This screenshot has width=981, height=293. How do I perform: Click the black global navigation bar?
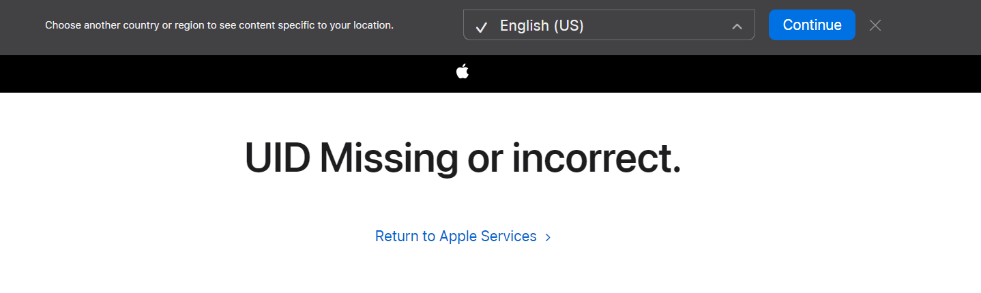[491, 74]
